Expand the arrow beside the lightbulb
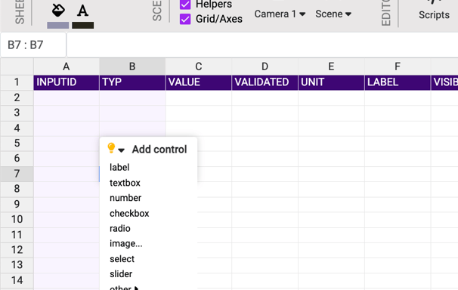The height and width of the screenshot is (290, 458). pos(122,150)
